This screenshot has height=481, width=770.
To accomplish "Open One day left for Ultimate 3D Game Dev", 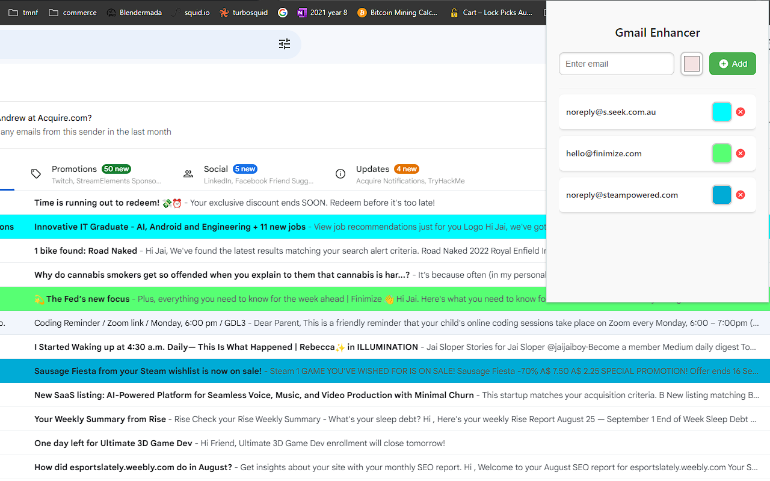I will (x=385, y=443).
